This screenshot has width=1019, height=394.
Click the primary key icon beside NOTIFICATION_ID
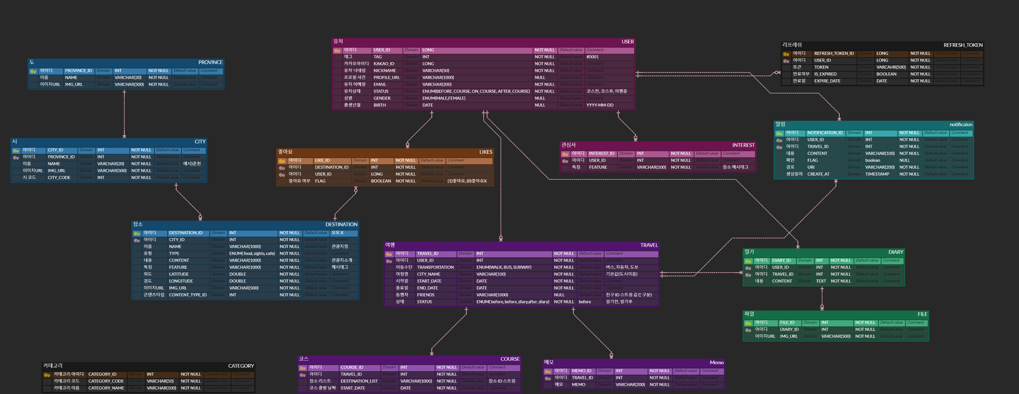779,134
